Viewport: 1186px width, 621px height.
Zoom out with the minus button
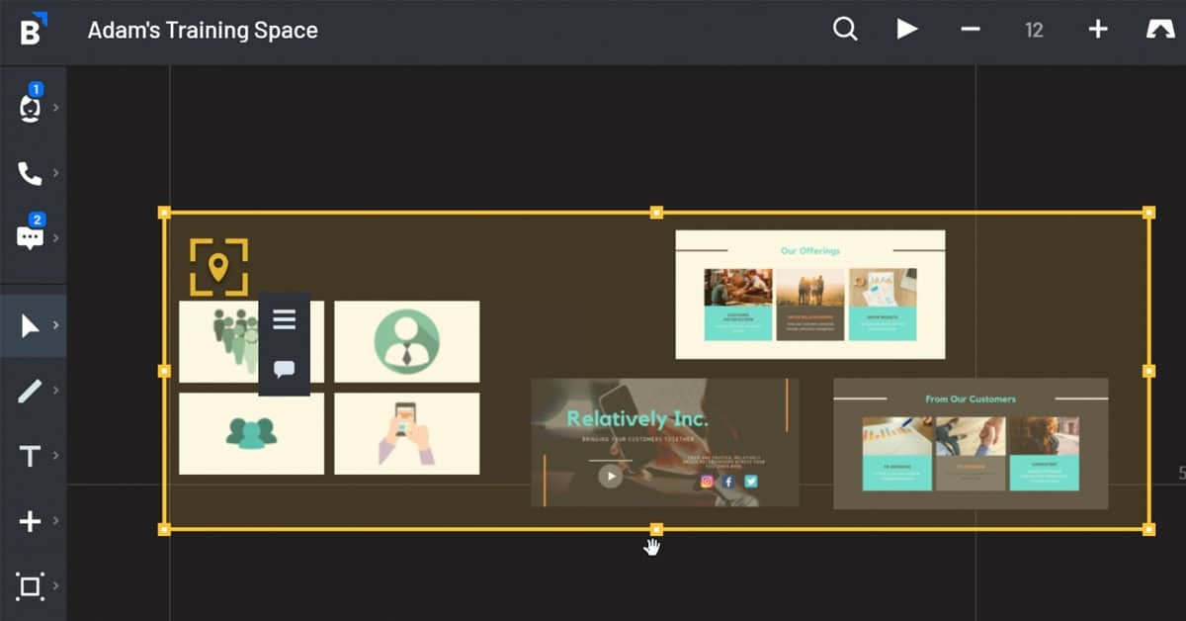(971, 29)
